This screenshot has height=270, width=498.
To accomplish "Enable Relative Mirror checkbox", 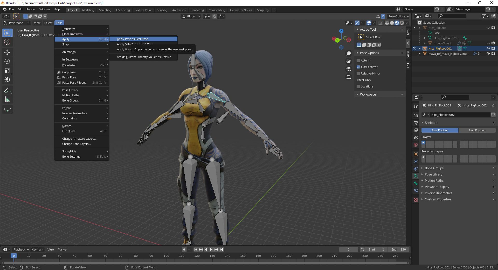I will (x=358, y=73).
